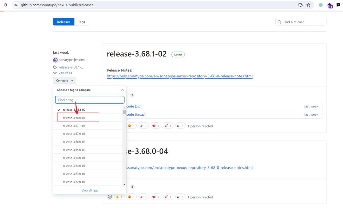Click the Latest badge
Viewport: 343px width, 208px height.
[178, 55]
